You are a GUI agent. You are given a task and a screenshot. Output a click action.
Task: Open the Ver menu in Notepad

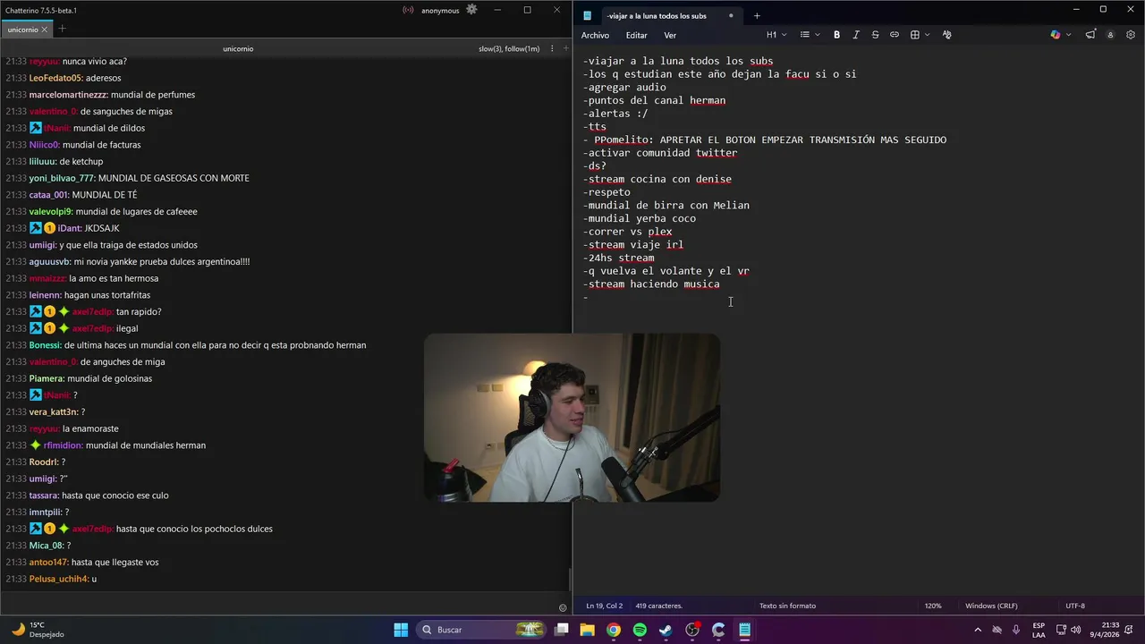tap(670, 36)
